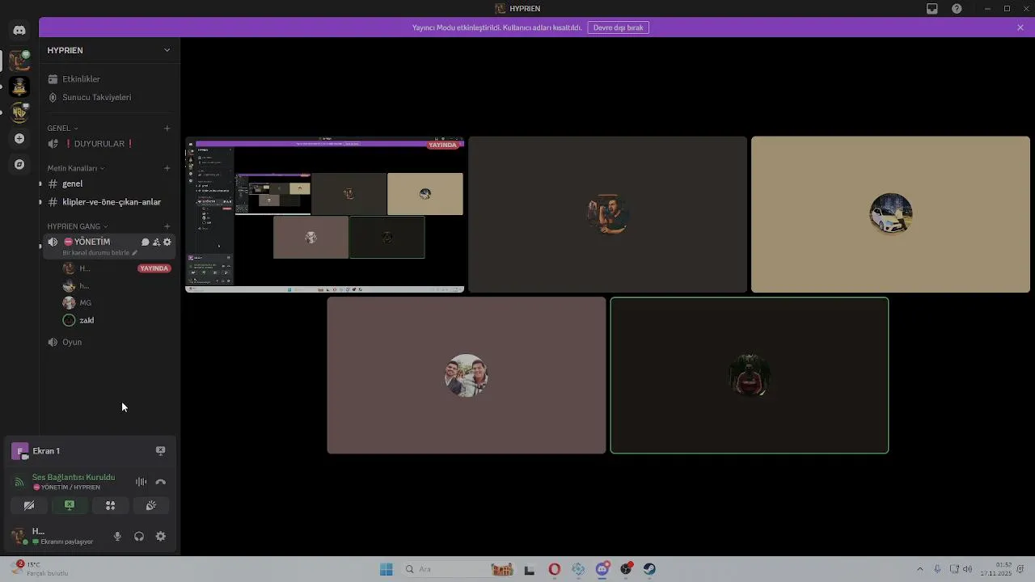Click 'Devre dışı bırak' in streamer banner
1035x582 pixels.
coord(619,27)
